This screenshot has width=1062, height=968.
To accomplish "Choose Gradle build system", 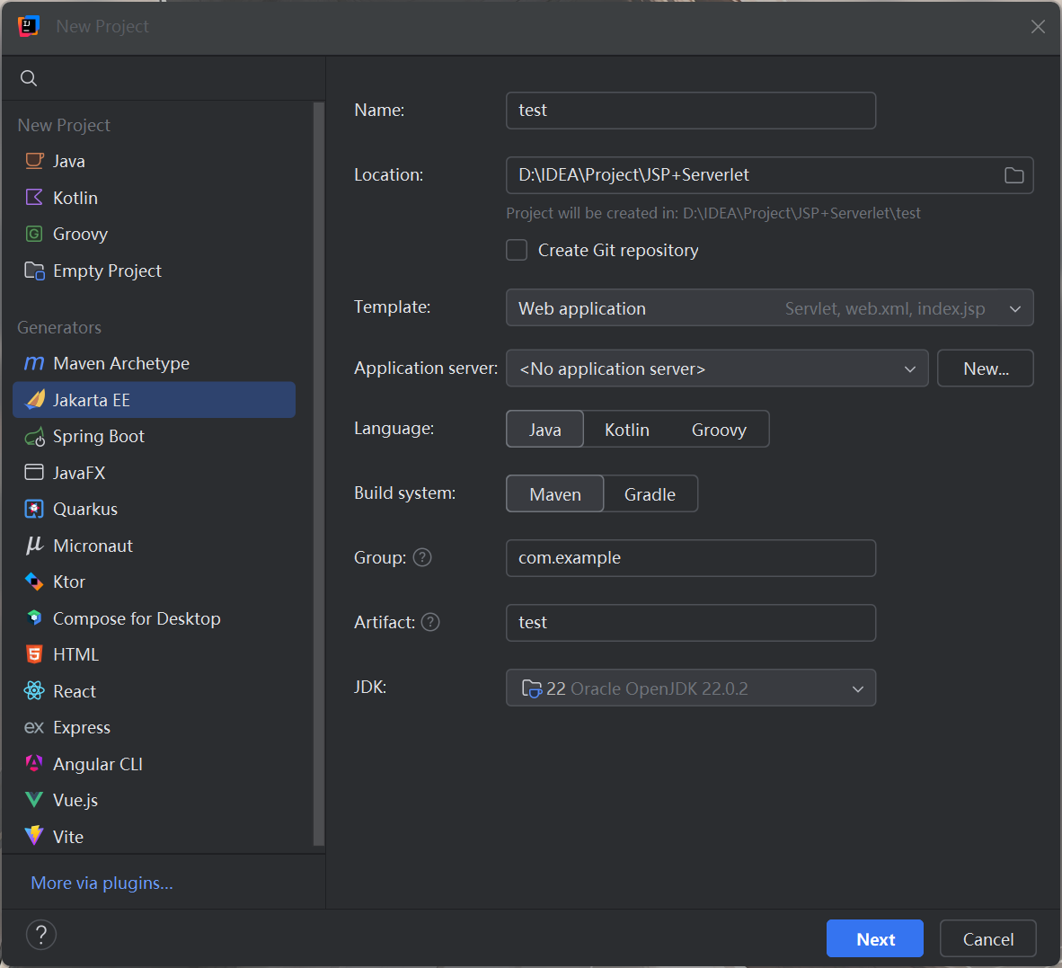I will pos(650,493).
